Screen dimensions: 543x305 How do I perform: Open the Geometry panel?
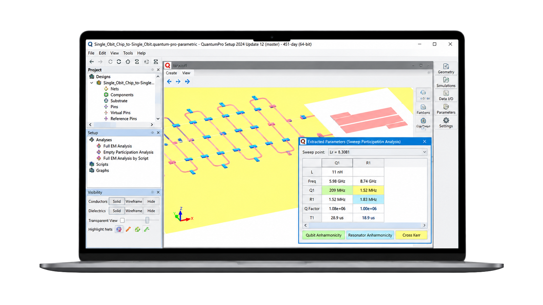[x=446, y=68]
